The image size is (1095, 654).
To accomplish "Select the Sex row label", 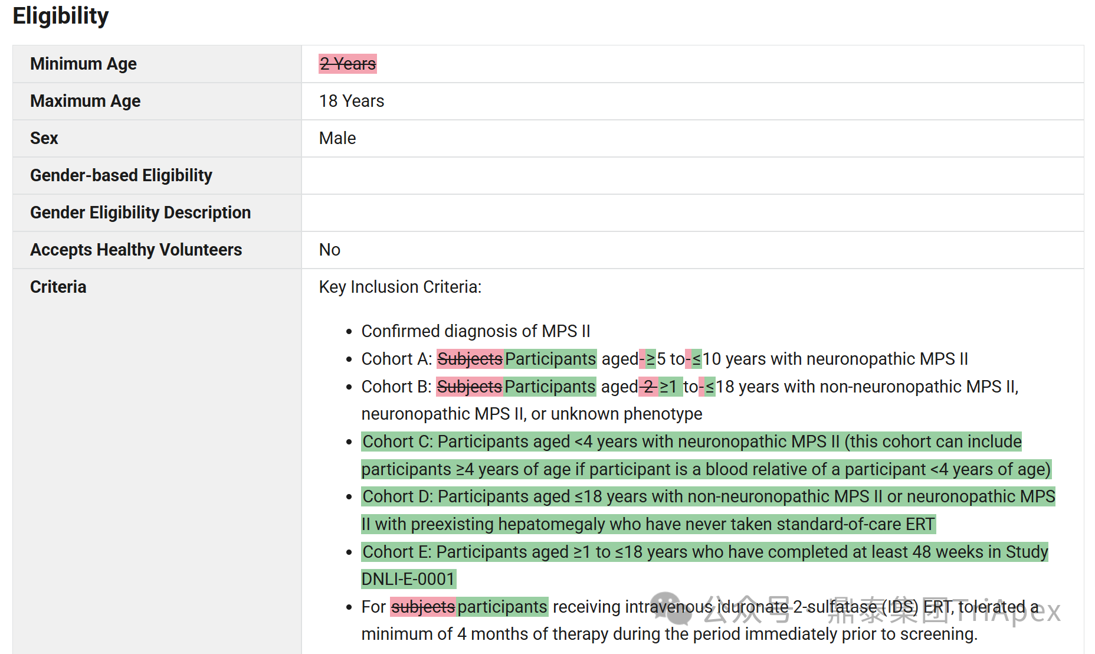I will [x=44, y=138].
